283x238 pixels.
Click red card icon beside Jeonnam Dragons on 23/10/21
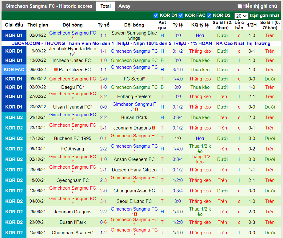point(154,128)
